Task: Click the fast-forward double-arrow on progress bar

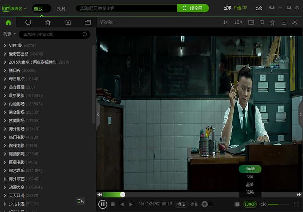Action: tap(299, 195)
